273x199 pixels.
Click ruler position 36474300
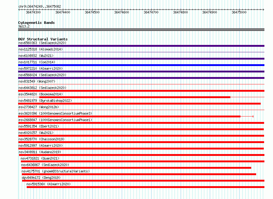[33, 12]
